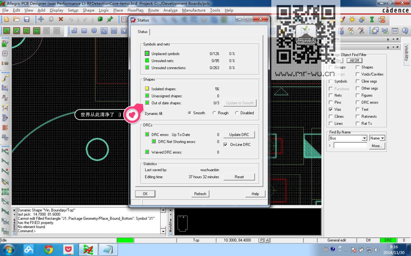Toggle the On-Line DRC checkbox
This screenshot has height=256, width=411.
coord(225,144)
